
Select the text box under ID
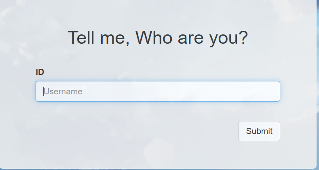click(158, 91)
